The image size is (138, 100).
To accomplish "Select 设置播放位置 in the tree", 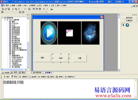I will (x=17, y=44).
